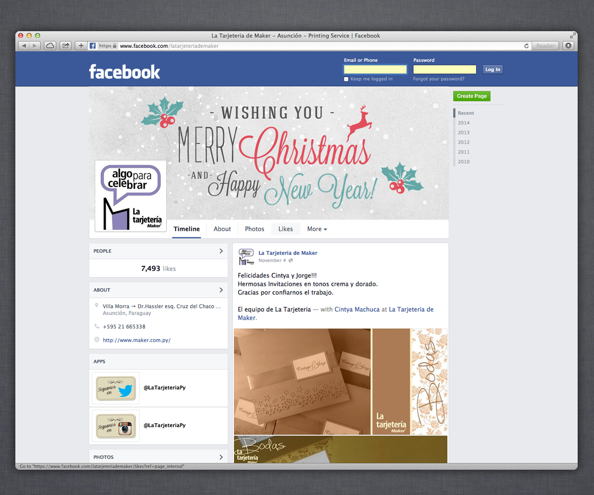Open the More tab dropdown
594x495 pixels.
pyautogui.click(x=317, y=229)
